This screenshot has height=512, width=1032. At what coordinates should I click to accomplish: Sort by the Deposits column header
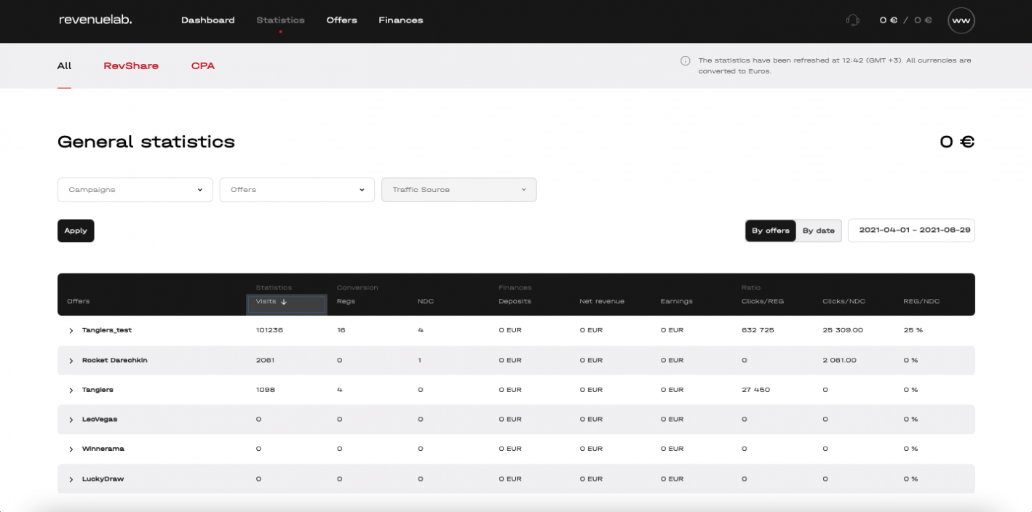pyautogui.click(x=515, y=302)
